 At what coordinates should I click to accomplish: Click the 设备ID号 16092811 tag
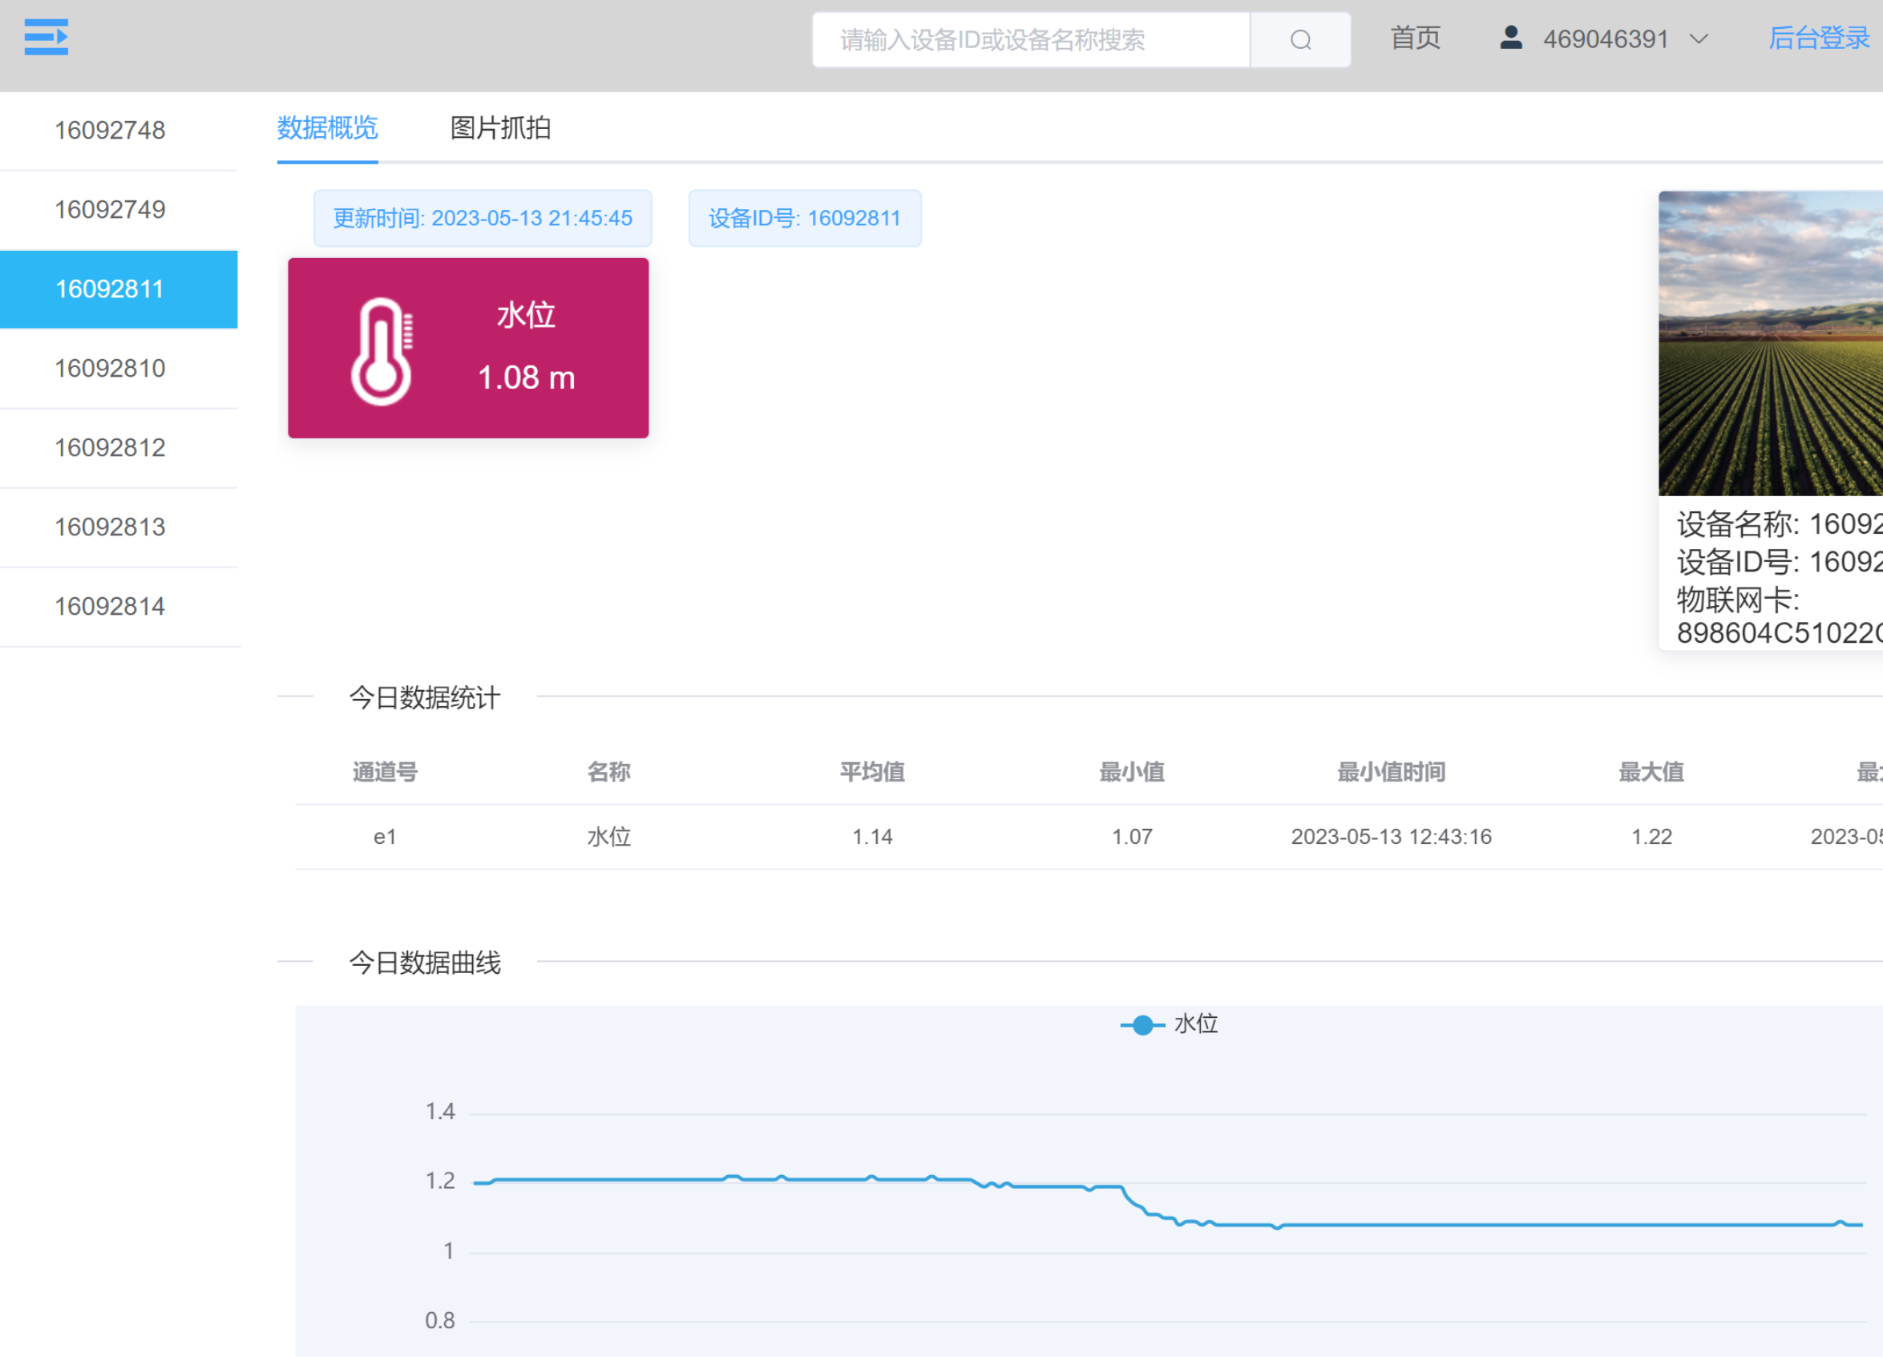pyautogui.click(x=804, y=218)
